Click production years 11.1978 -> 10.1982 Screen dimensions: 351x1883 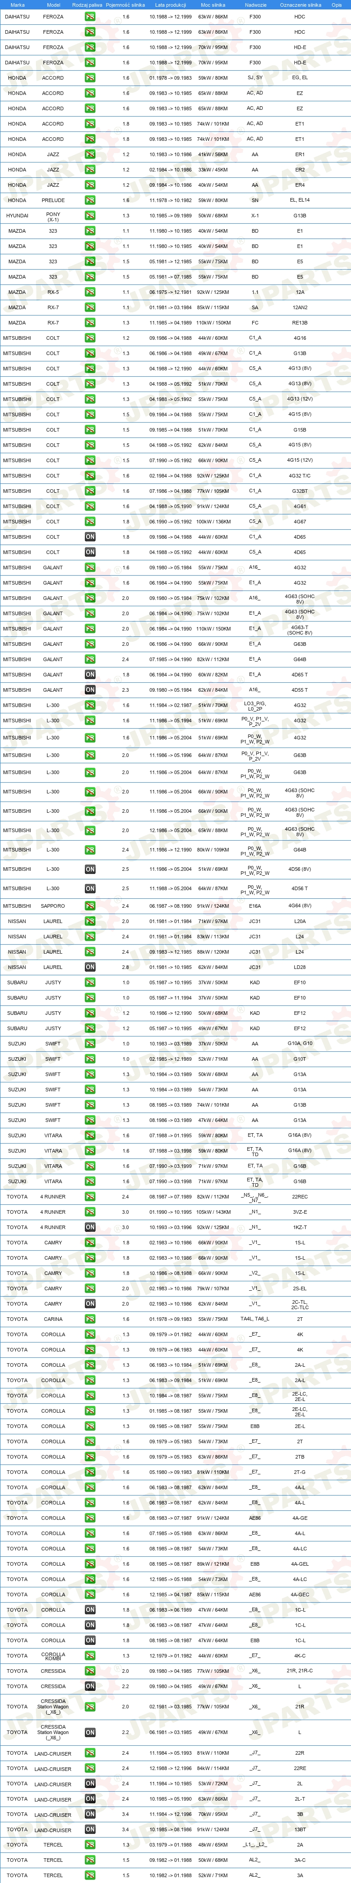coord(171,200)
